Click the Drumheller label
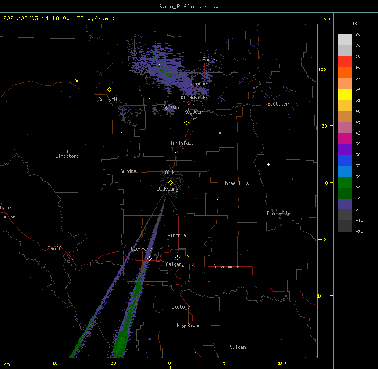This screenshot has width=378, height=369. click(x=280, y=213)
